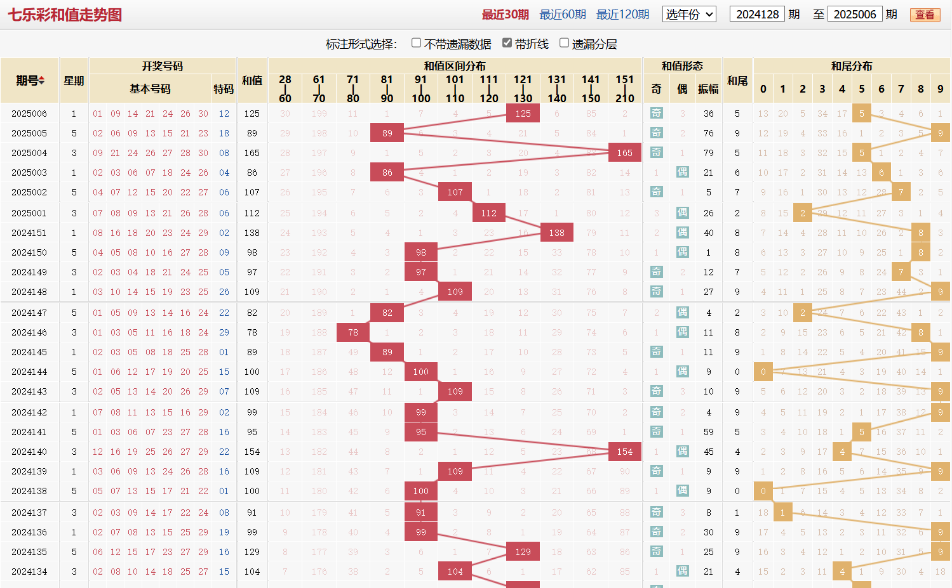The width and height of the screenshot is (952, 588).
Task: Click the 151-210 range column header
Action: (x=625, y=89)
